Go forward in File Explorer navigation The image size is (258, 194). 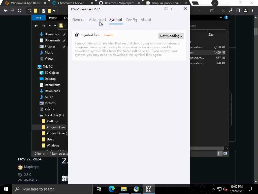coord(44,26)
